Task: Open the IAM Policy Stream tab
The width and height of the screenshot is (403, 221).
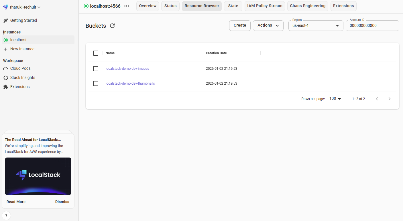Action: (265, 6)
